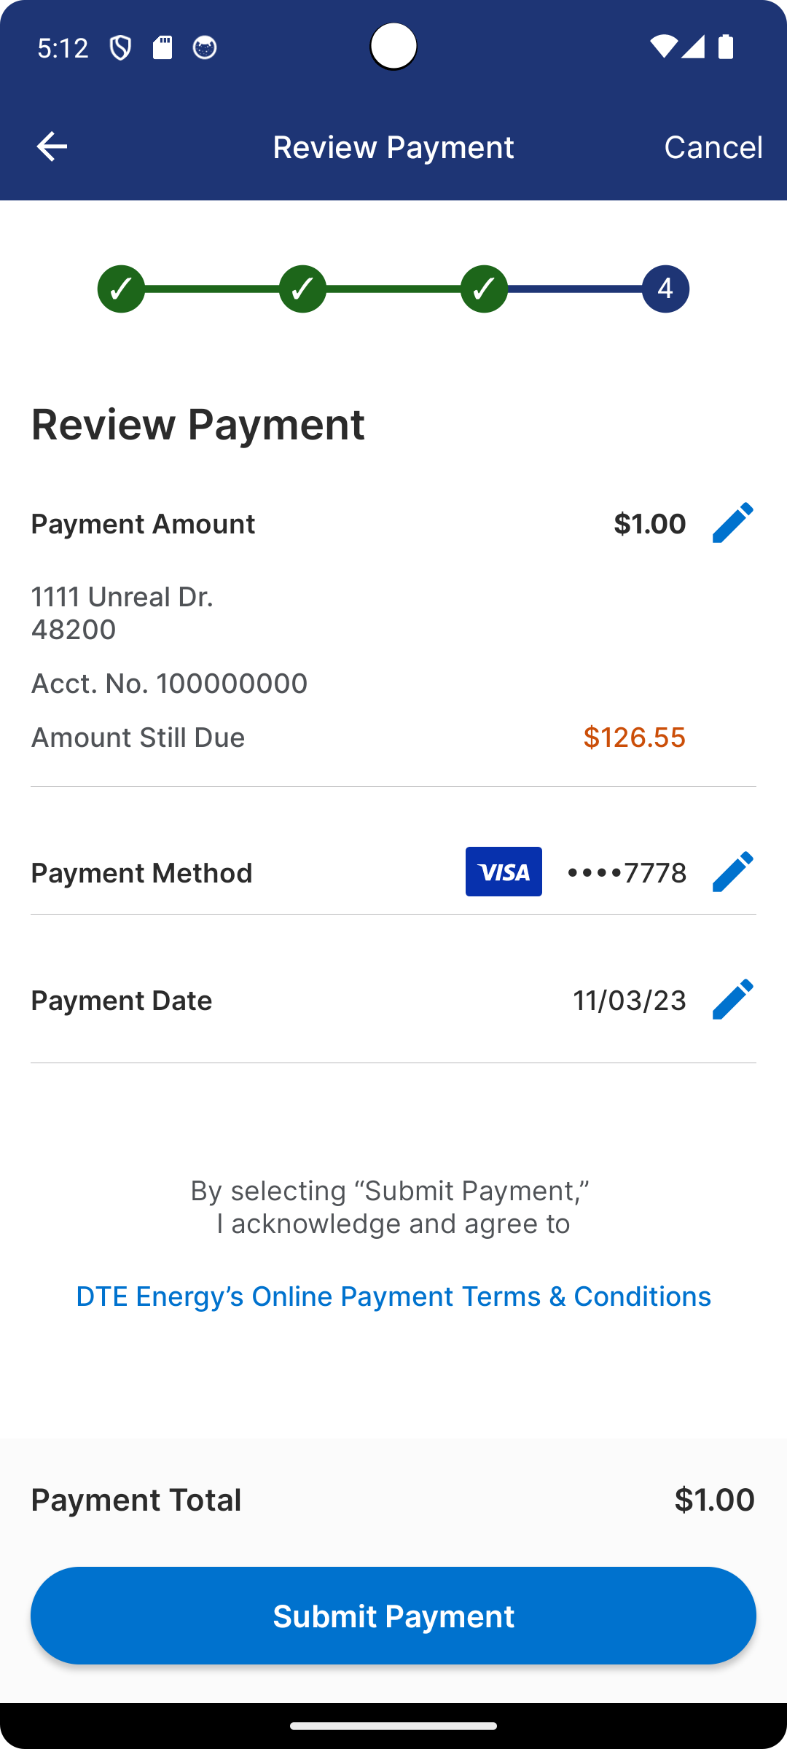787x1749 pixels.
Task: Edit the payment method with pencil icon
Action: 732,872
